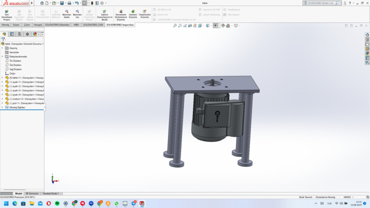Click Balonları Seç tool
This screenshot has height=208, width=370.
click(x=77, y=14)
